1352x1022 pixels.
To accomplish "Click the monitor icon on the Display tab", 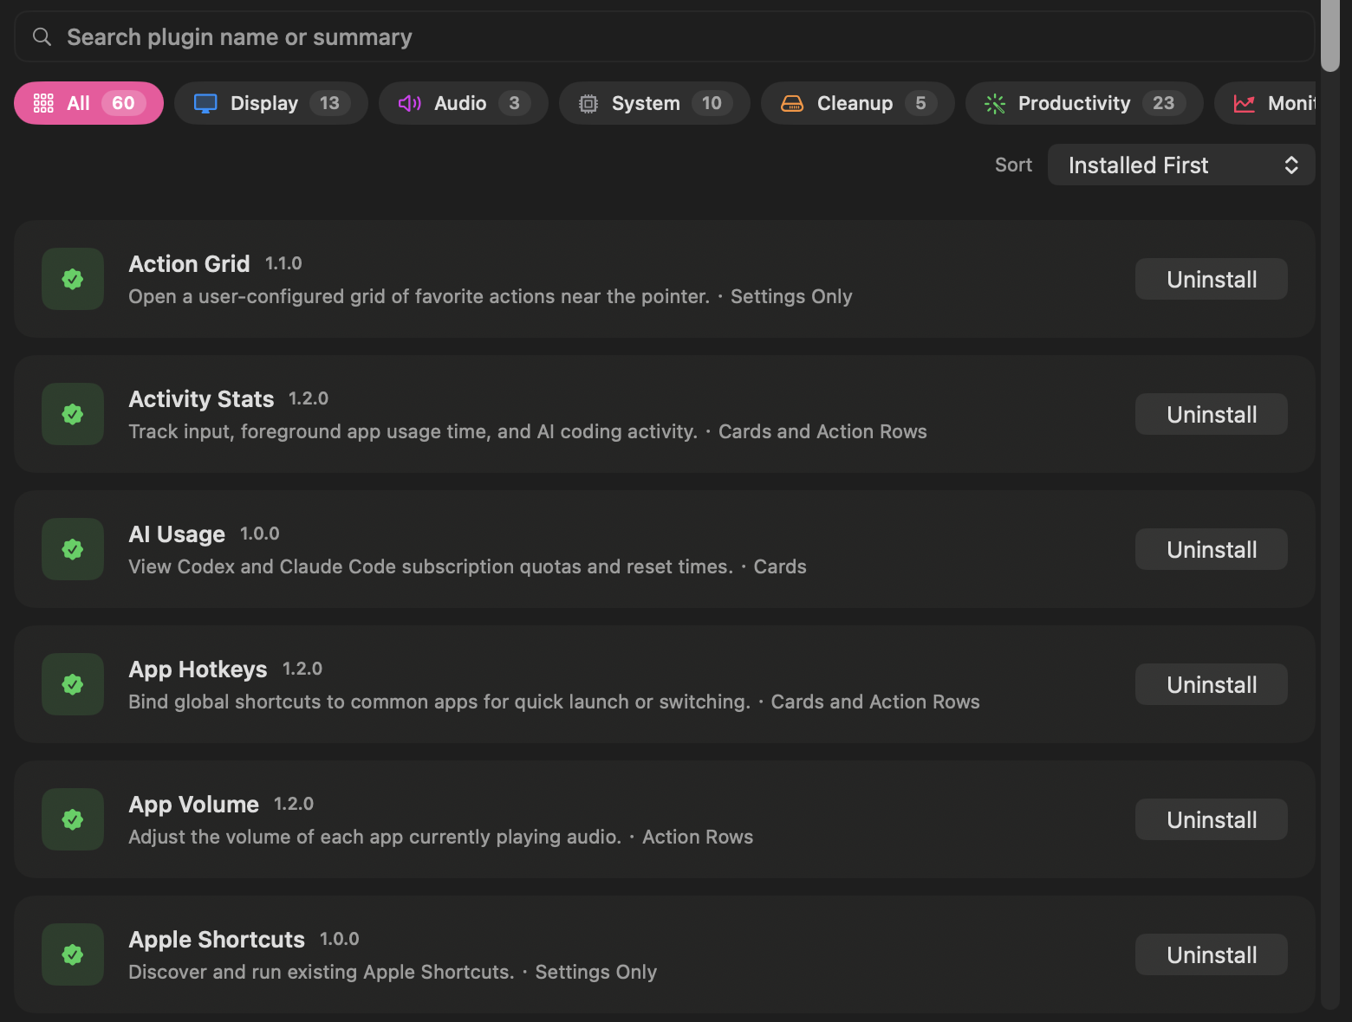I will click(205, 103).
